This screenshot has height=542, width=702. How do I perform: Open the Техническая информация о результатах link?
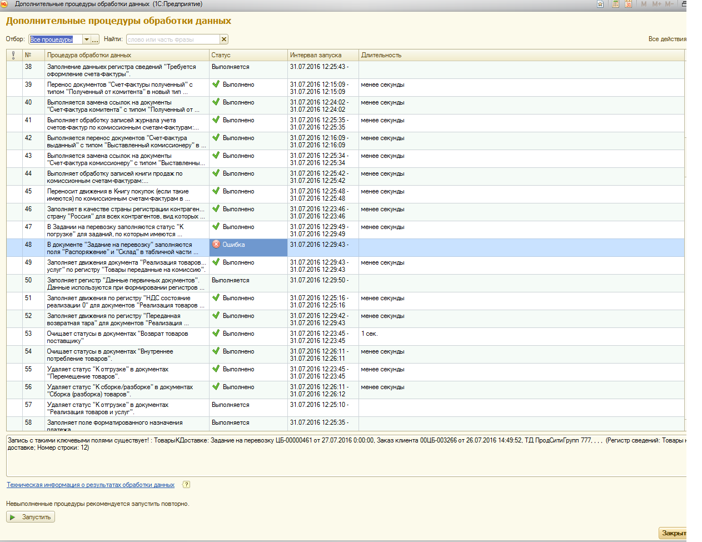coord(91,485)
